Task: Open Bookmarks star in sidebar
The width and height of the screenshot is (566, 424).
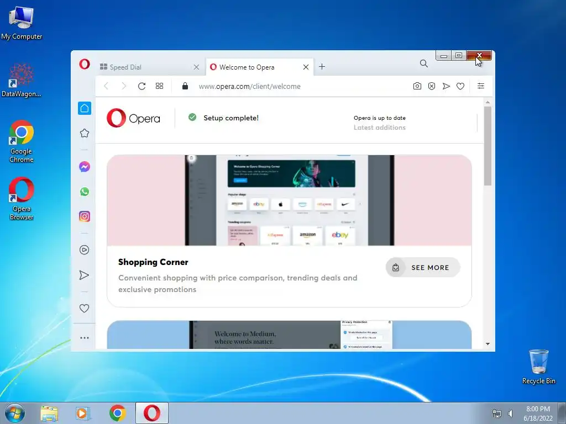Action: pos(85,134)
